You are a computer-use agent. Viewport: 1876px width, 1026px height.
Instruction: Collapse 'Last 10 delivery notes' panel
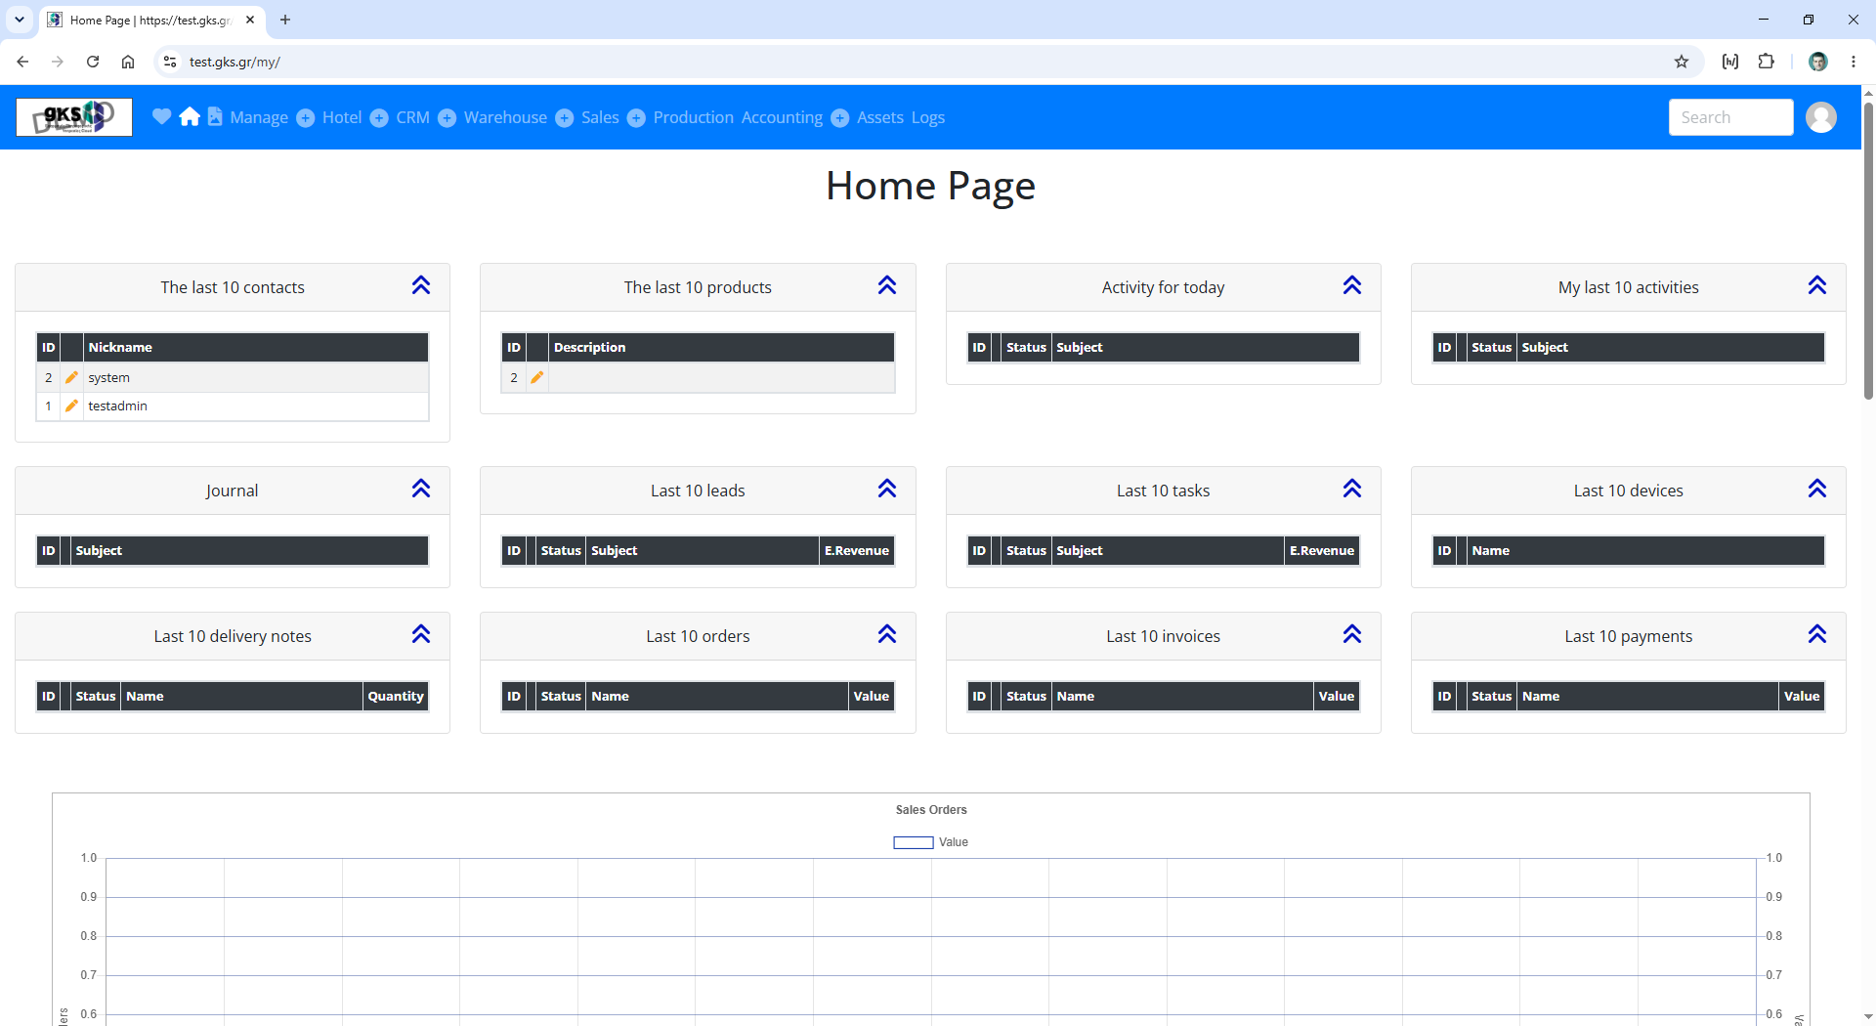[421, 634]
